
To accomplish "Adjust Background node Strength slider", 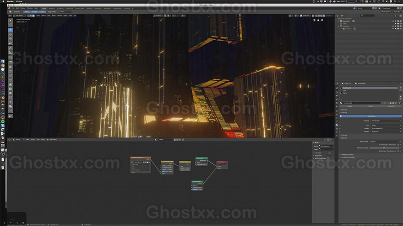I will tap(201, 164).
